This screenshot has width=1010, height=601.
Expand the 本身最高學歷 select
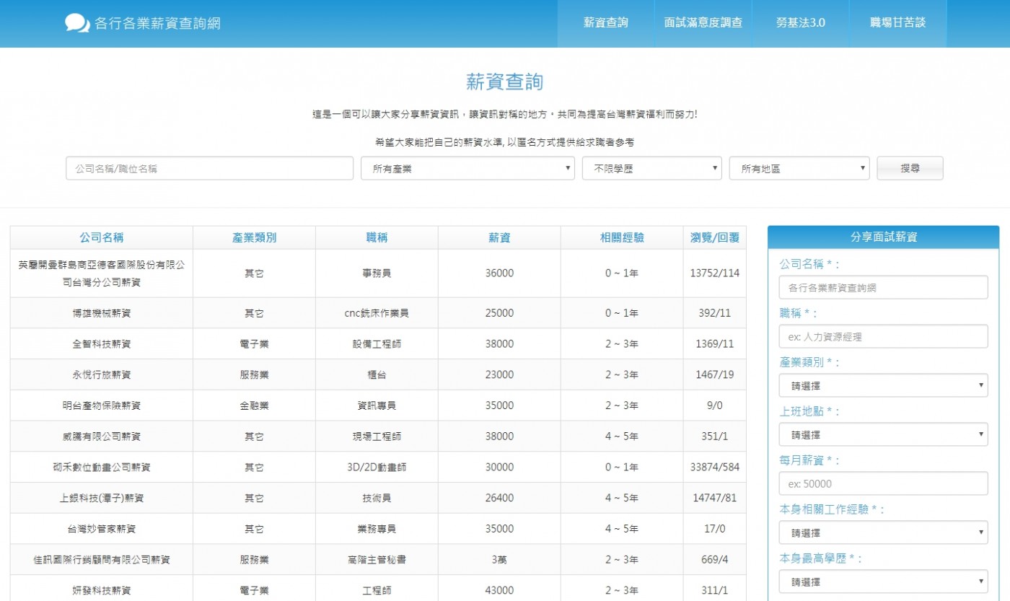click(x=883, y=582)
